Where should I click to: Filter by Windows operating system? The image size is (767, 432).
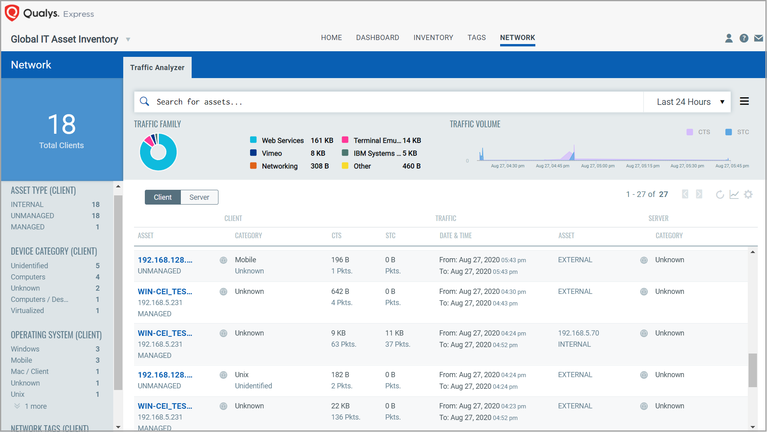click(25, 349)
